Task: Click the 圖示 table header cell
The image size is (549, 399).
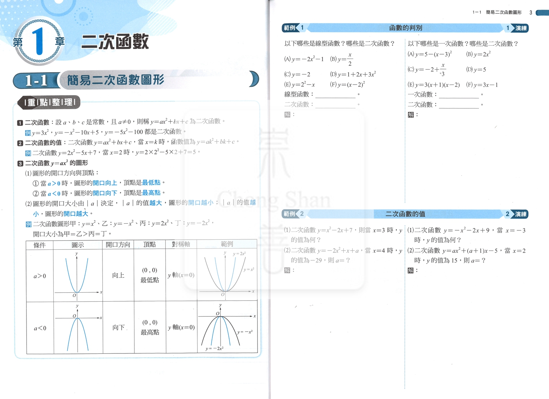Action: pos(78,245)
